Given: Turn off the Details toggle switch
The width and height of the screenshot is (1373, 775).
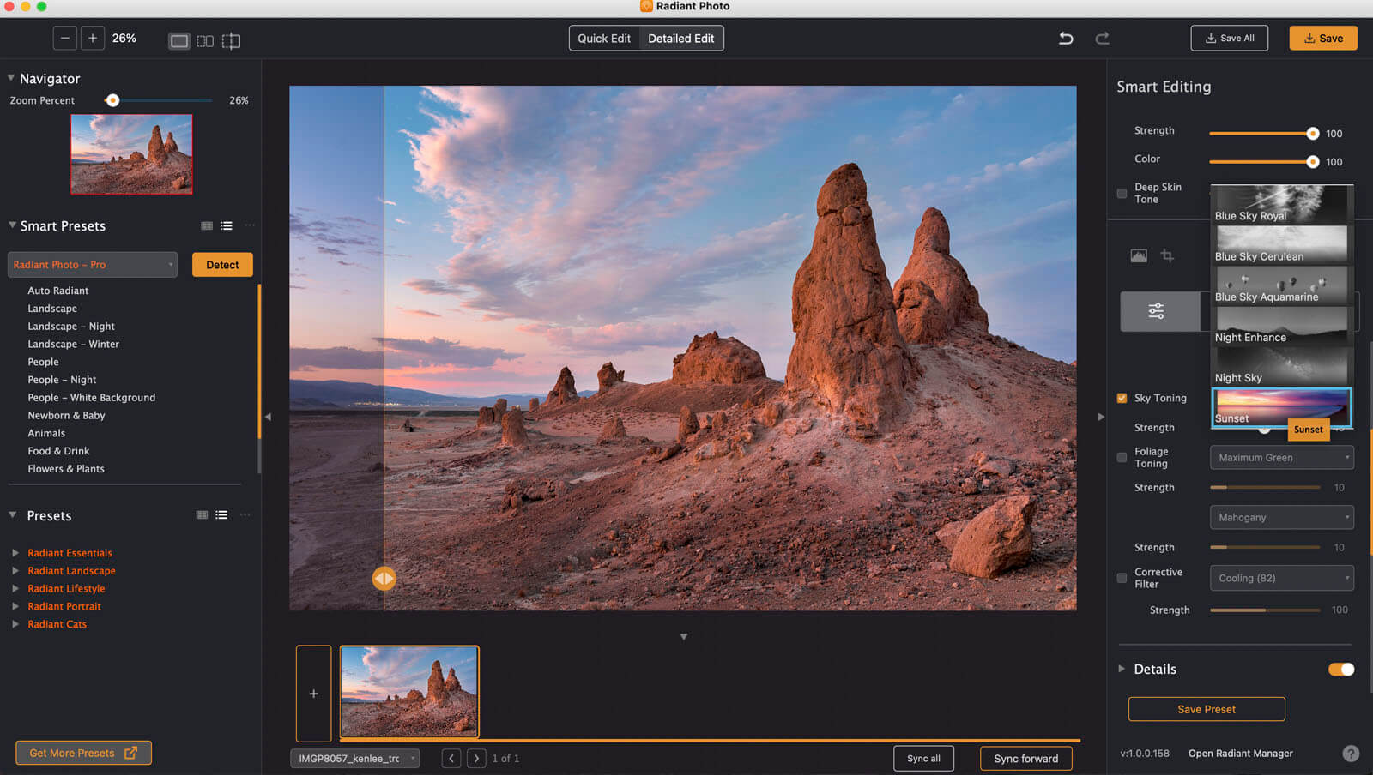Looking at the screenshot, I should [x=1340, y=670].
